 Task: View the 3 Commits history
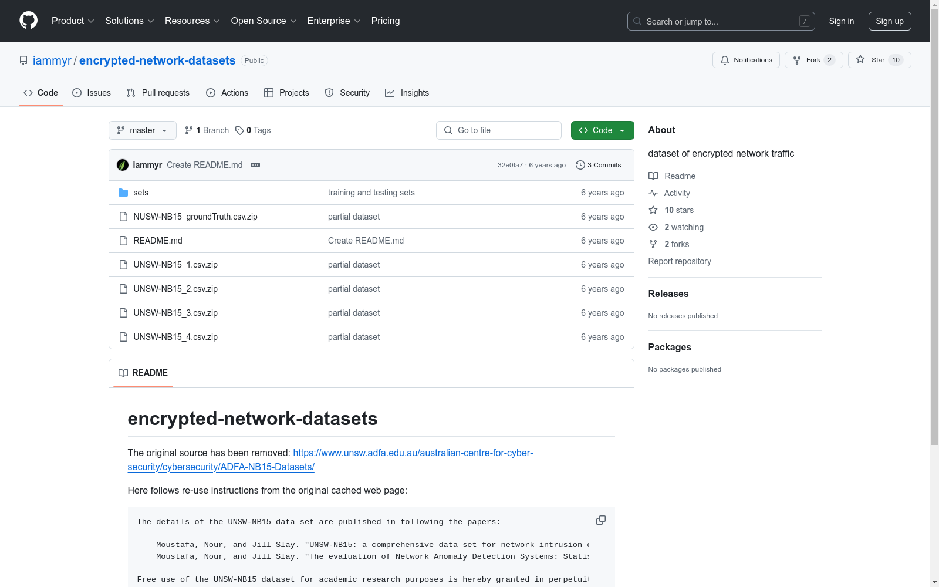coord(599,165)
